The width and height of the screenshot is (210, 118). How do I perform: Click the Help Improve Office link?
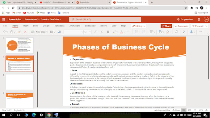tap(162, 110)
